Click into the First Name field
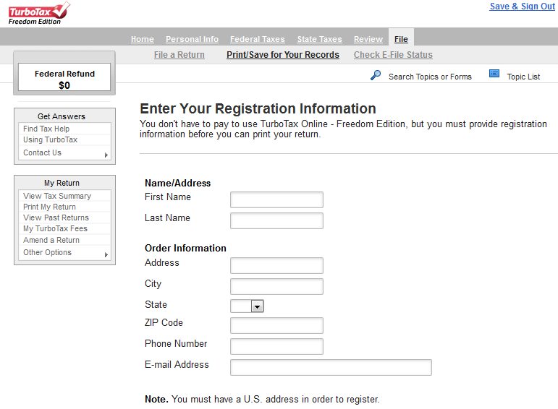Image resolution: width=558 pixels, height=409 pixels. (276, 199)
